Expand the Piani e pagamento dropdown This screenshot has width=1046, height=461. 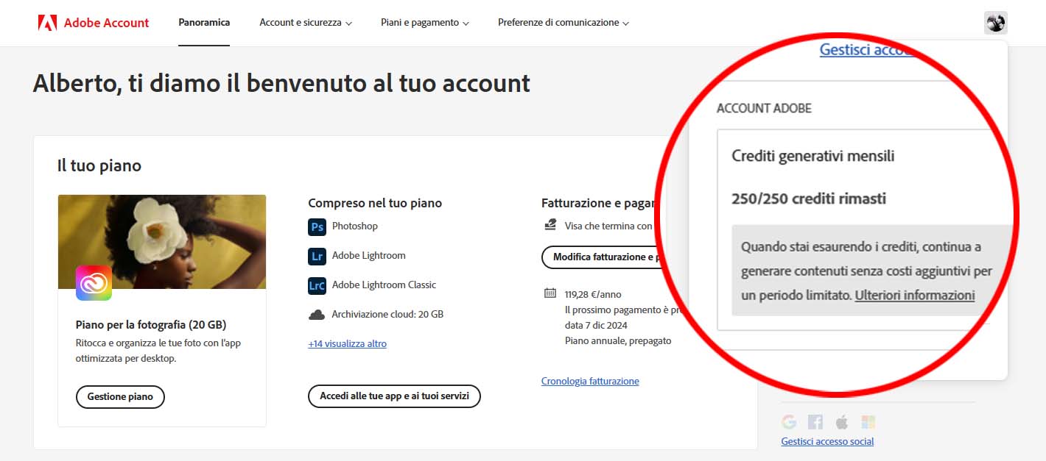(x=424, y=23)
